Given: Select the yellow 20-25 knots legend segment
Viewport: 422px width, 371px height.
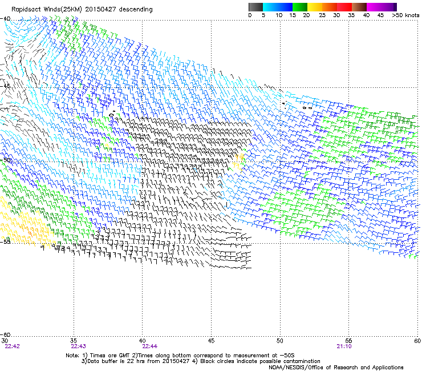Looking at the screenshot, I should 315,7.
